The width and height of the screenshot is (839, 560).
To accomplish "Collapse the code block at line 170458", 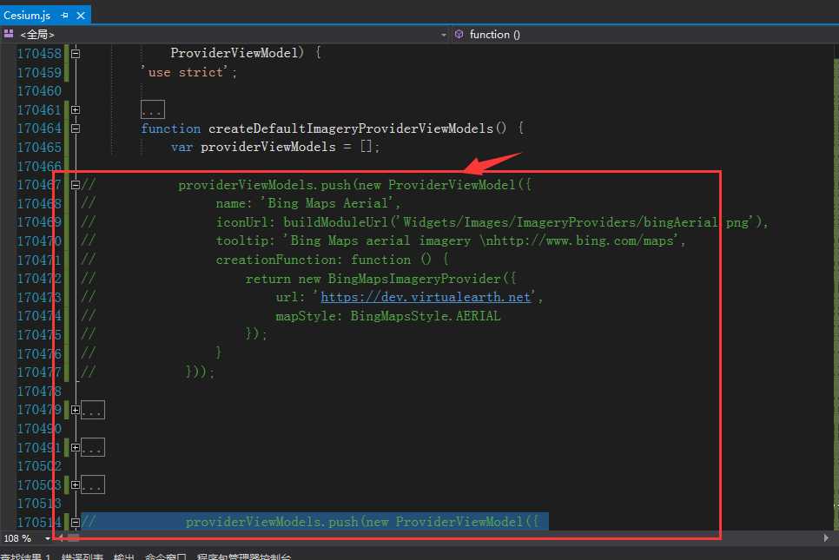I will pyautogui.click(x=76, y=54).
